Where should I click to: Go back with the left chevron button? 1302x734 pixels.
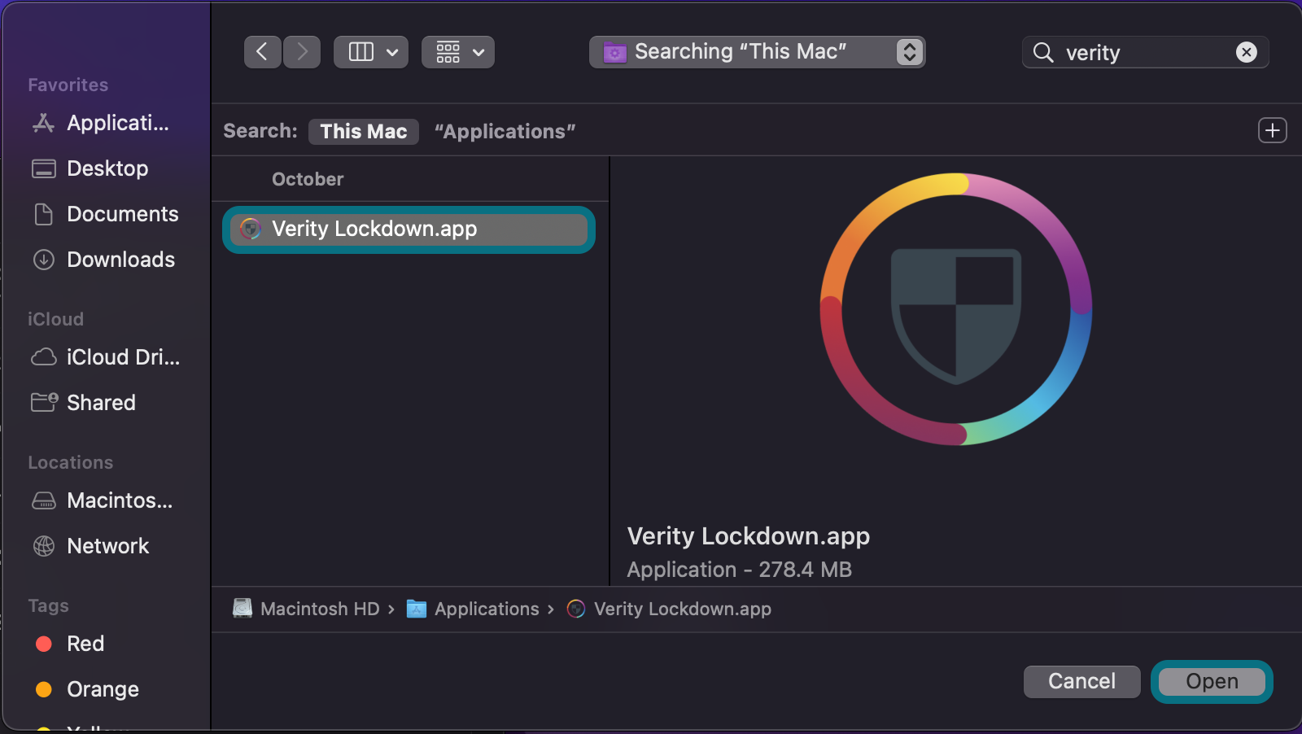(x=262, y=52)
